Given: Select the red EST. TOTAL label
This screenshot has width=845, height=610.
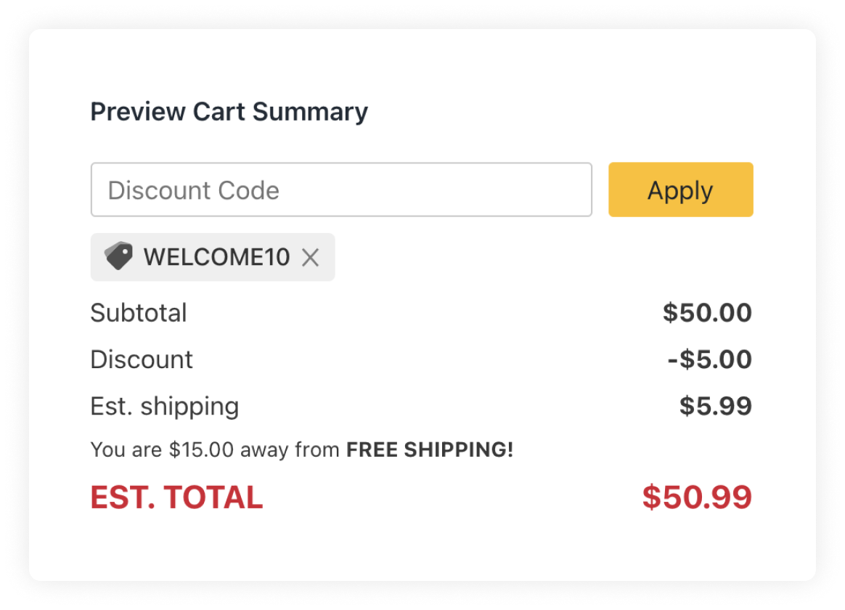Looking at the screenshot, I should click(176, 497).
